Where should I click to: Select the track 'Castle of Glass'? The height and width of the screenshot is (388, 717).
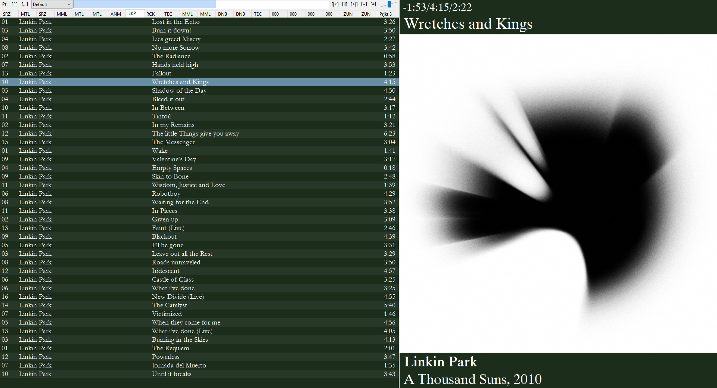coord(199,279)
